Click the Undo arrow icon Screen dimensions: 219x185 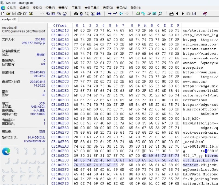pyautogui.click(x=42, y=13)
